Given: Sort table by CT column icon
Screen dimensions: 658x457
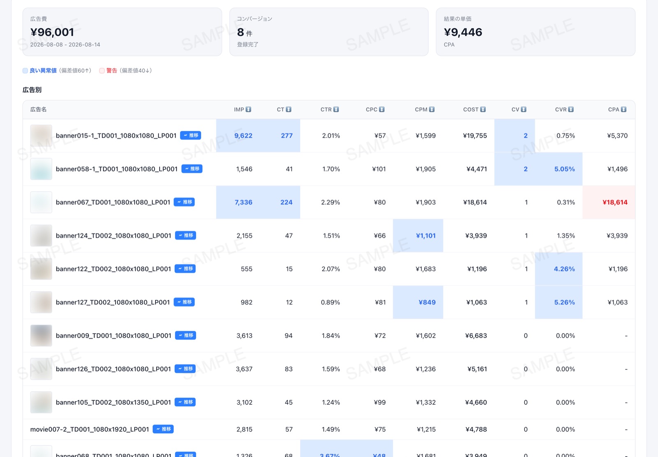Looking at the screenshot, I should click(x=289, y=109).
